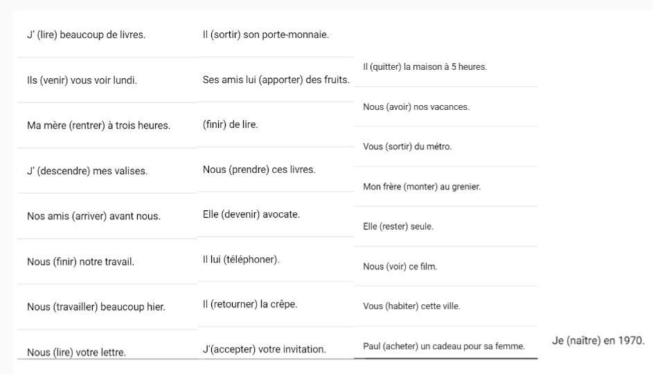Viewport: 653px width, 374px height.
Task: Select "Nous (lire) votre lettre." row
Action: (77, 353)
